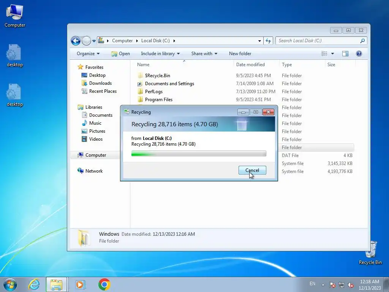Open the Share with menu
Image resolution: width=389 pixels, height=292 pixels.
[x=204, y=54]
